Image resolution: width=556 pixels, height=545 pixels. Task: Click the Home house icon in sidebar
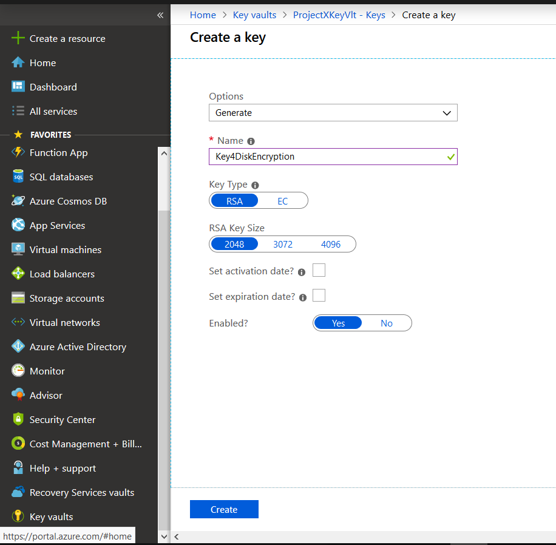18,63
